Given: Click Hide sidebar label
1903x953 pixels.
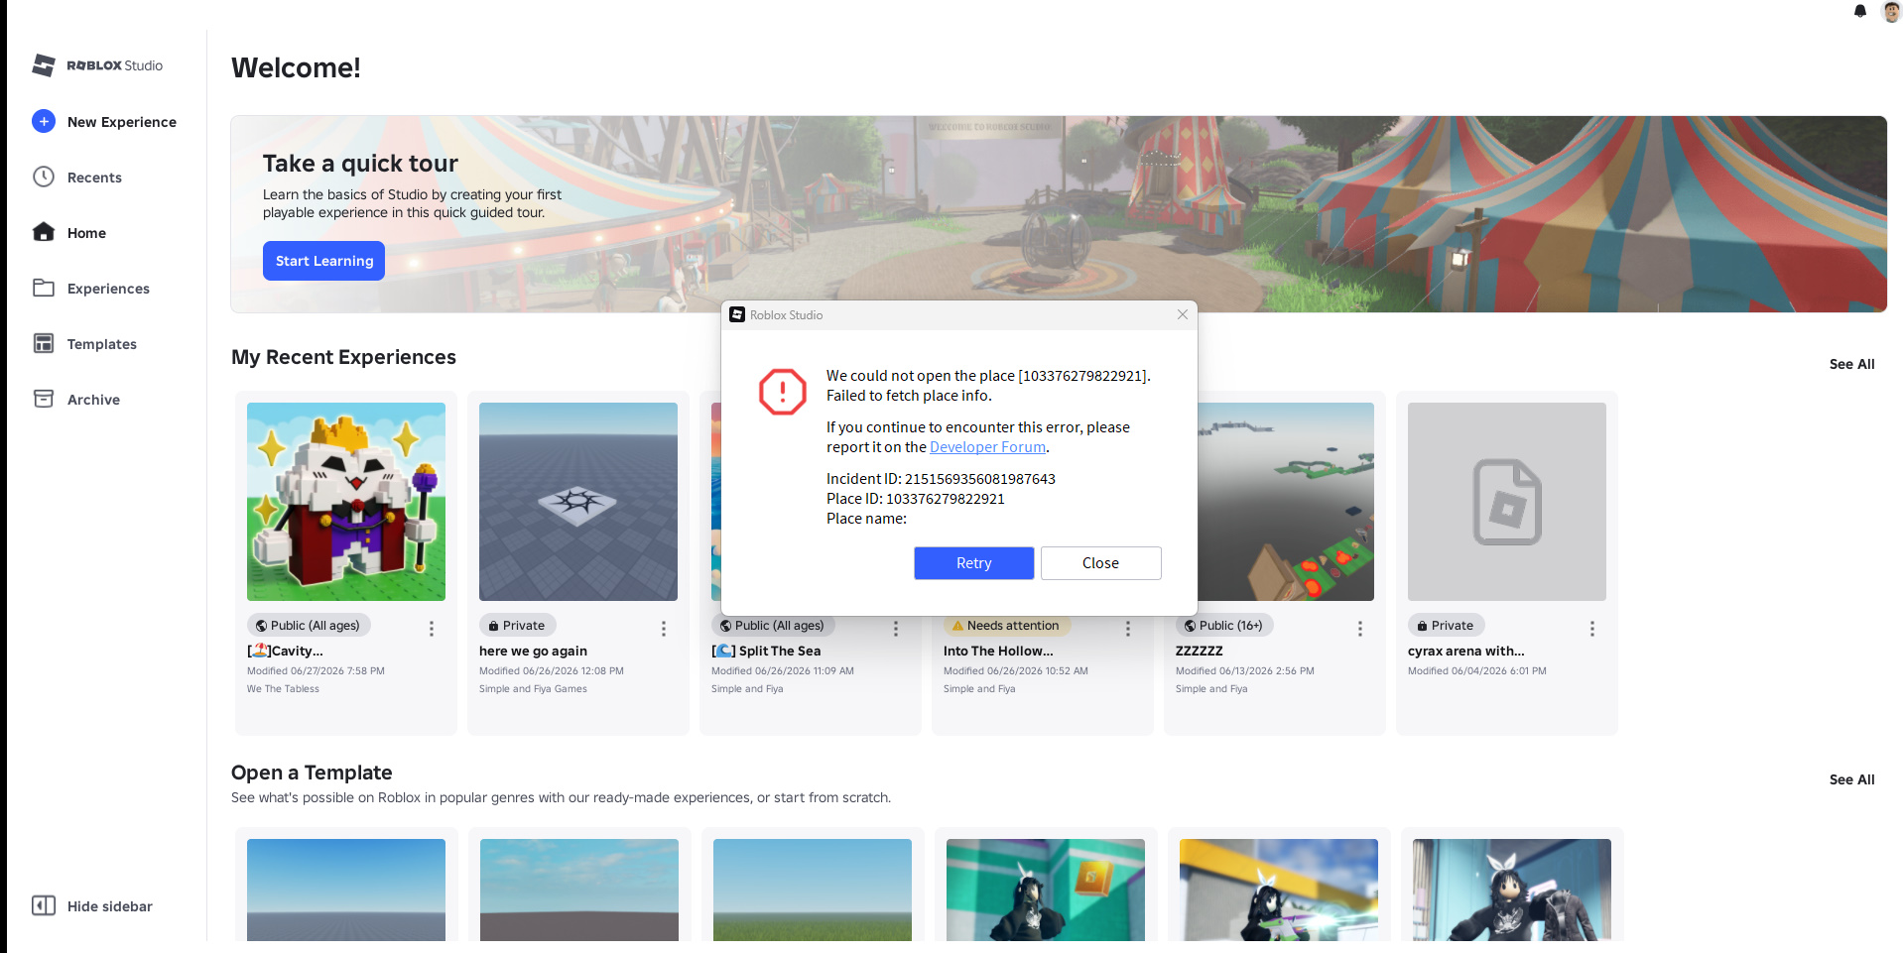Looking at the screenshot, I should 110,906.
